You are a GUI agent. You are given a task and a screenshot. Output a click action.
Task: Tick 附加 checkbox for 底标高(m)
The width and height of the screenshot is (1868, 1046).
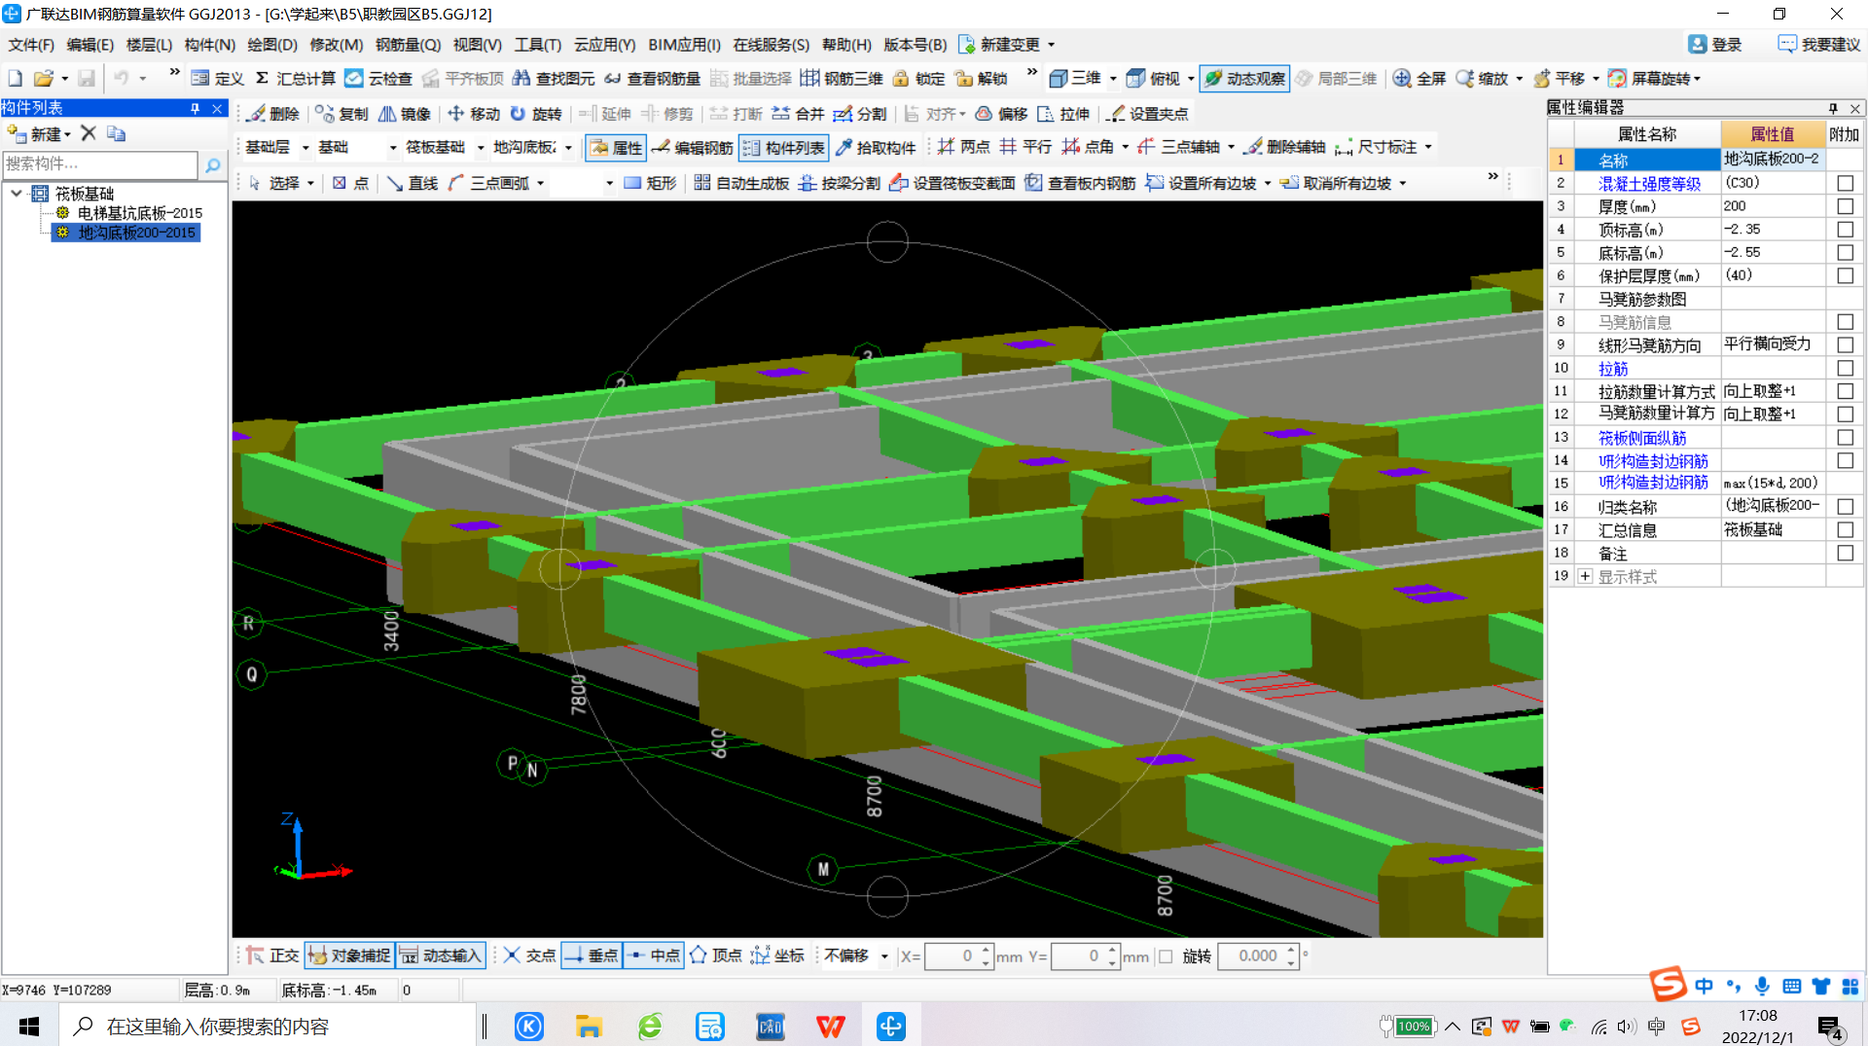tap(1845, 253)
